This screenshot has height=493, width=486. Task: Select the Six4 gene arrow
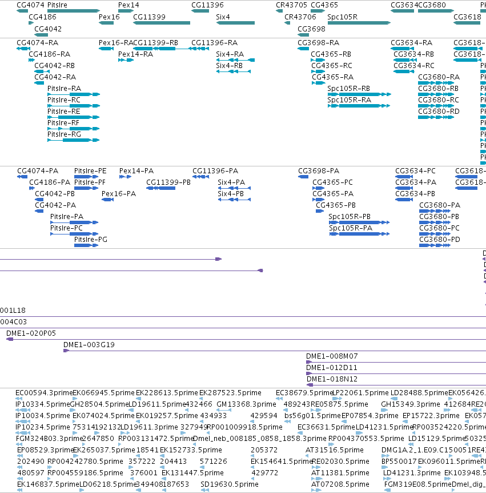pos(235,23)
